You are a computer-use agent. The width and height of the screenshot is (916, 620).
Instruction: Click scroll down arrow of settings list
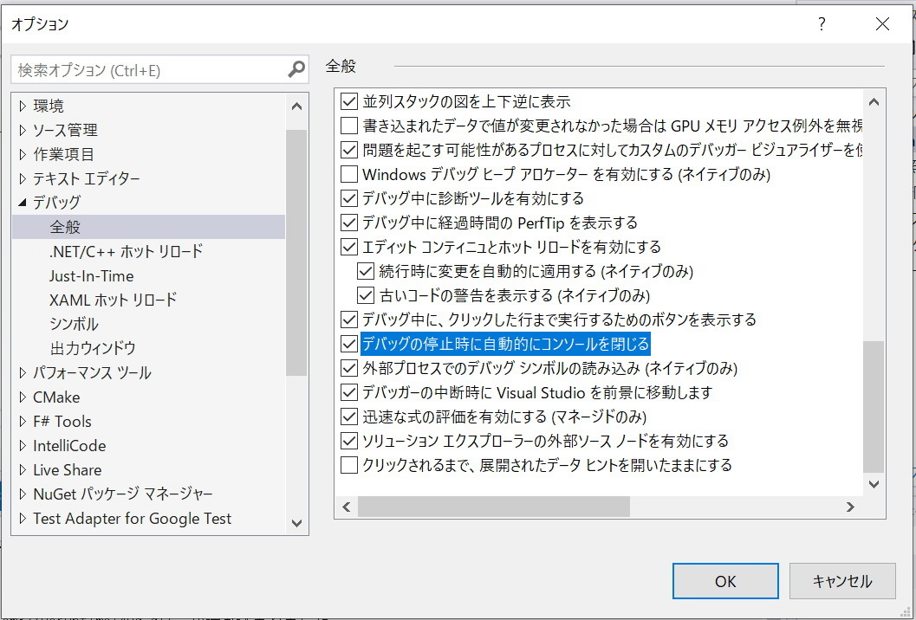click(874, 484)
